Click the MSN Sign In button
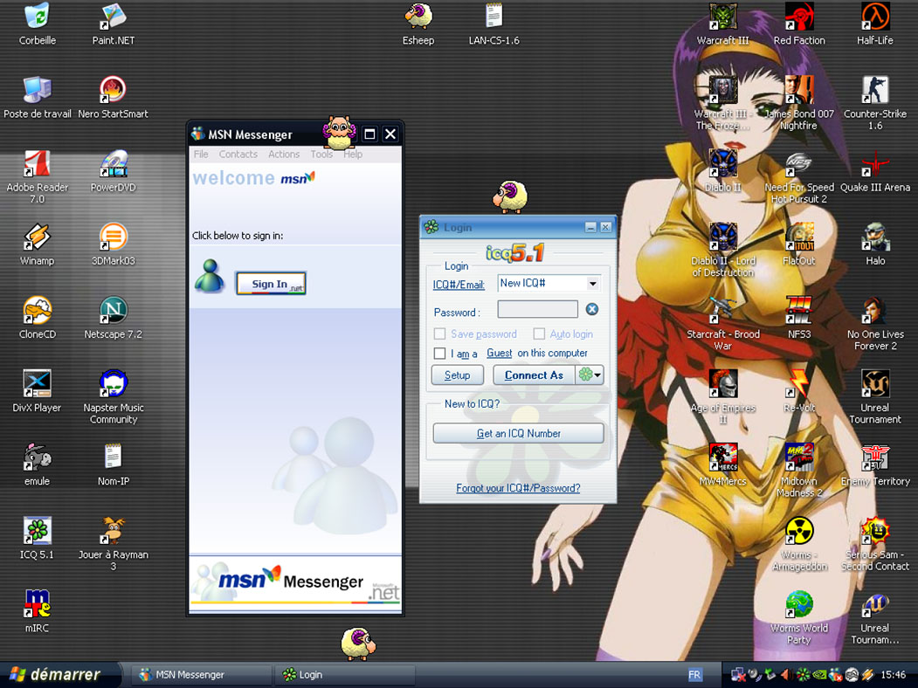Image resolution: width=918 pixels, height=688 pixels. pyautogui.click(x=271, y=284)
